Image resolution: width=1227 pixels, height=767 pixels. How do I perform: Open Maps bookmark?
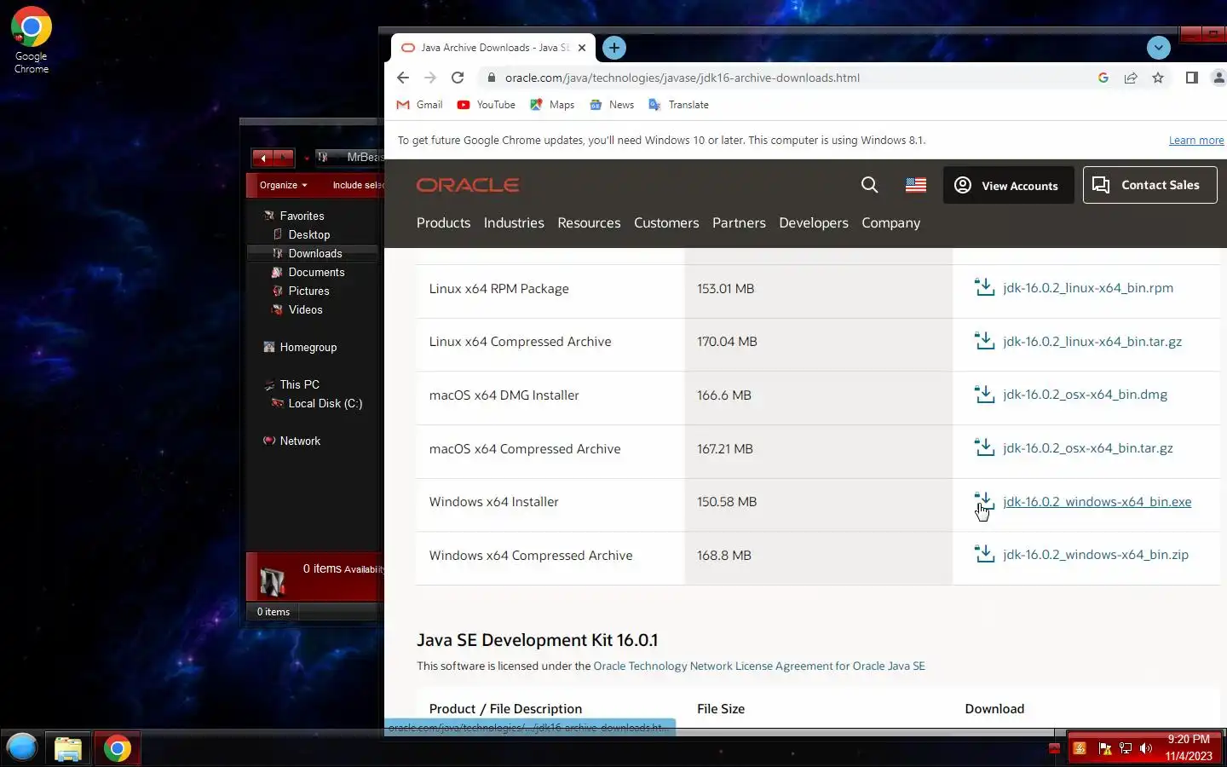point(552,105)
